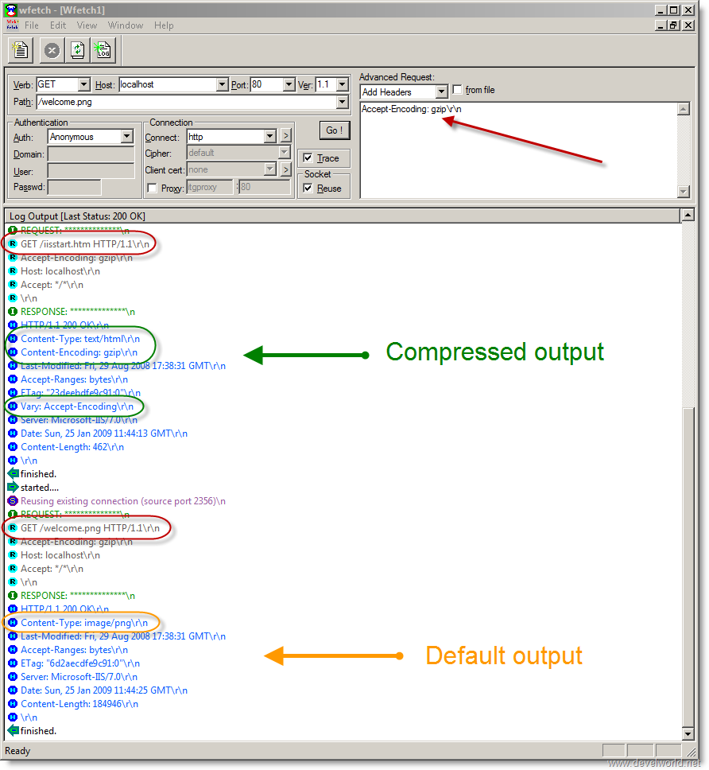The height and width of the screenshot is (770, 709).
Task: Click the Stop request toolbar icon
Action: point(52,50)
